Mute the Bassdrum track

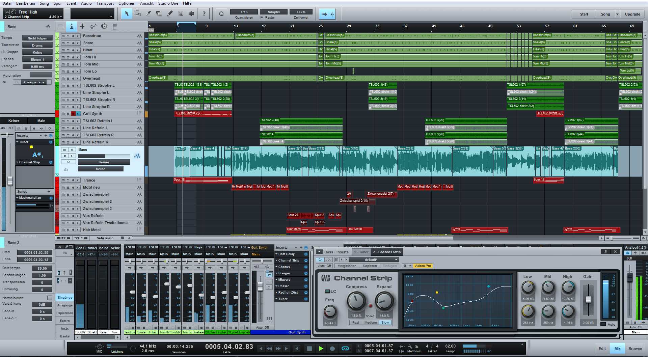point(63,36)
